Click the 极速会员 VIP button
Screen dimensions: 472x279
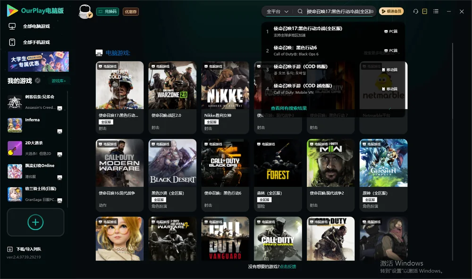click(391, 11)
